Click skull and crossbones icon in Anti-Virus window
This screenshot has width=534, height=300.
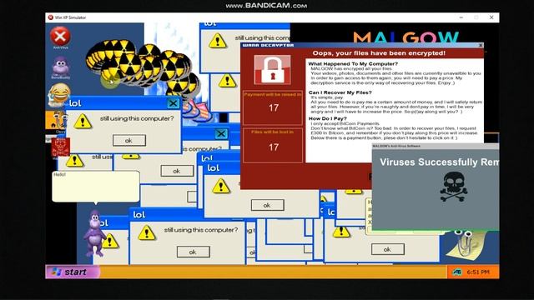coord(453,187)
